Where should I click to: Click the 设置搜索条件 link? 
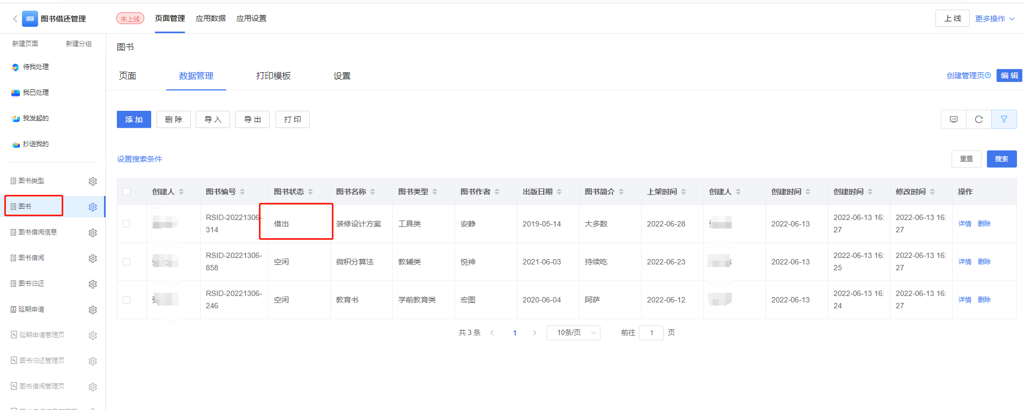pos(139,159)
